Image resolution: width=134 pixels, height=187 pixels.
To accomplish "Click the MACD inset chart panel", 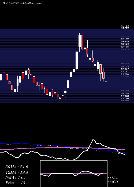I will pyautogui.click(x=74, y=174).
